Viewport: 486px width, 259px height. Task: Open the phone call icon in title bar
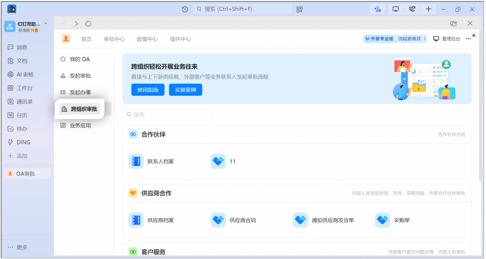pyautogui.click(x=412, y=9)
